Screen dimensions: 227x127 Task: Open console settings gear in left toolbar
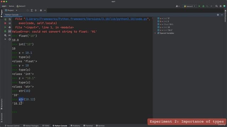[5, 35]
